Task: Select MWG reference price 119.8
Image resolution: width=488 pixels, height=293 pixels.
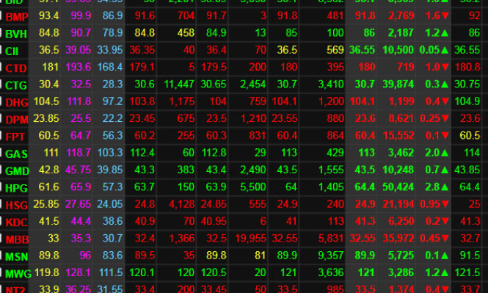Action: click(x=46, y=272)
